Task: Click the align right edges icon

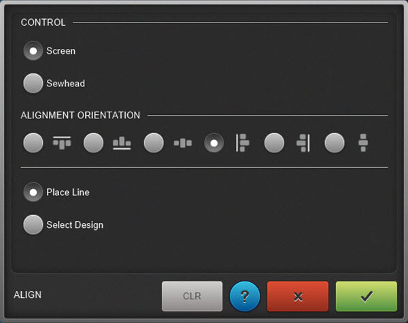Action: 303,143
